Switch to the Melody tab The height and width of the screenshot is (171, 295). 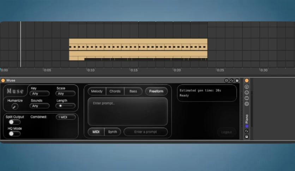pyautogui.click(x=97, y=91)
